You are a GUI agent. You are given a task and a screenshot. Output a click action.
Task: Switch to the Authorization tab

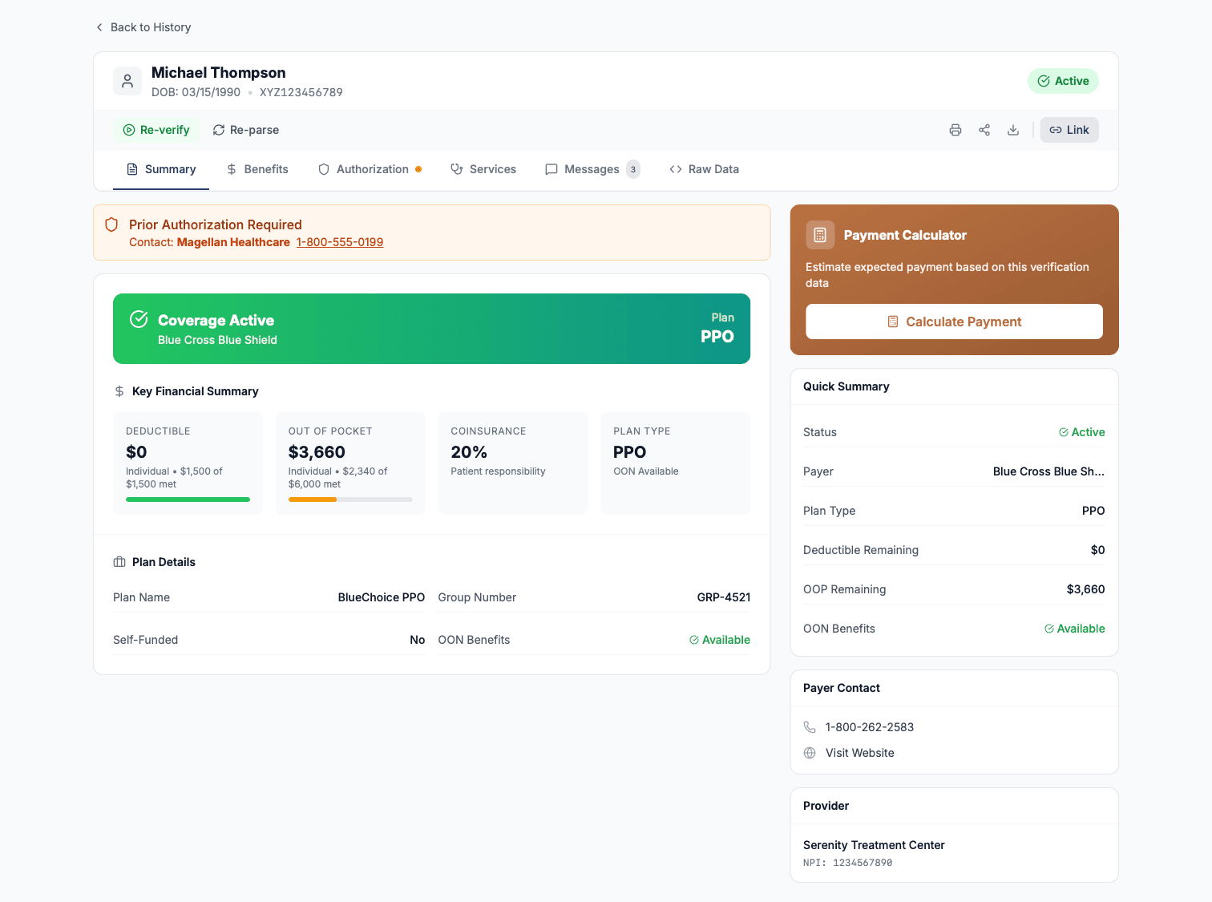click(370, 169)
